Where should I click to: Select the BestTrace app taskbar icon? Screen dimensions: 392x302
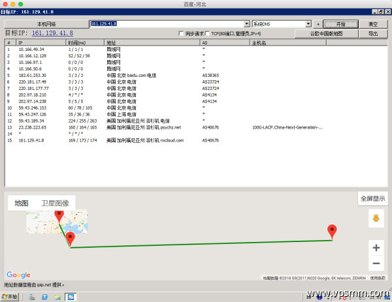pyautogui.click(x=71, y=297)
